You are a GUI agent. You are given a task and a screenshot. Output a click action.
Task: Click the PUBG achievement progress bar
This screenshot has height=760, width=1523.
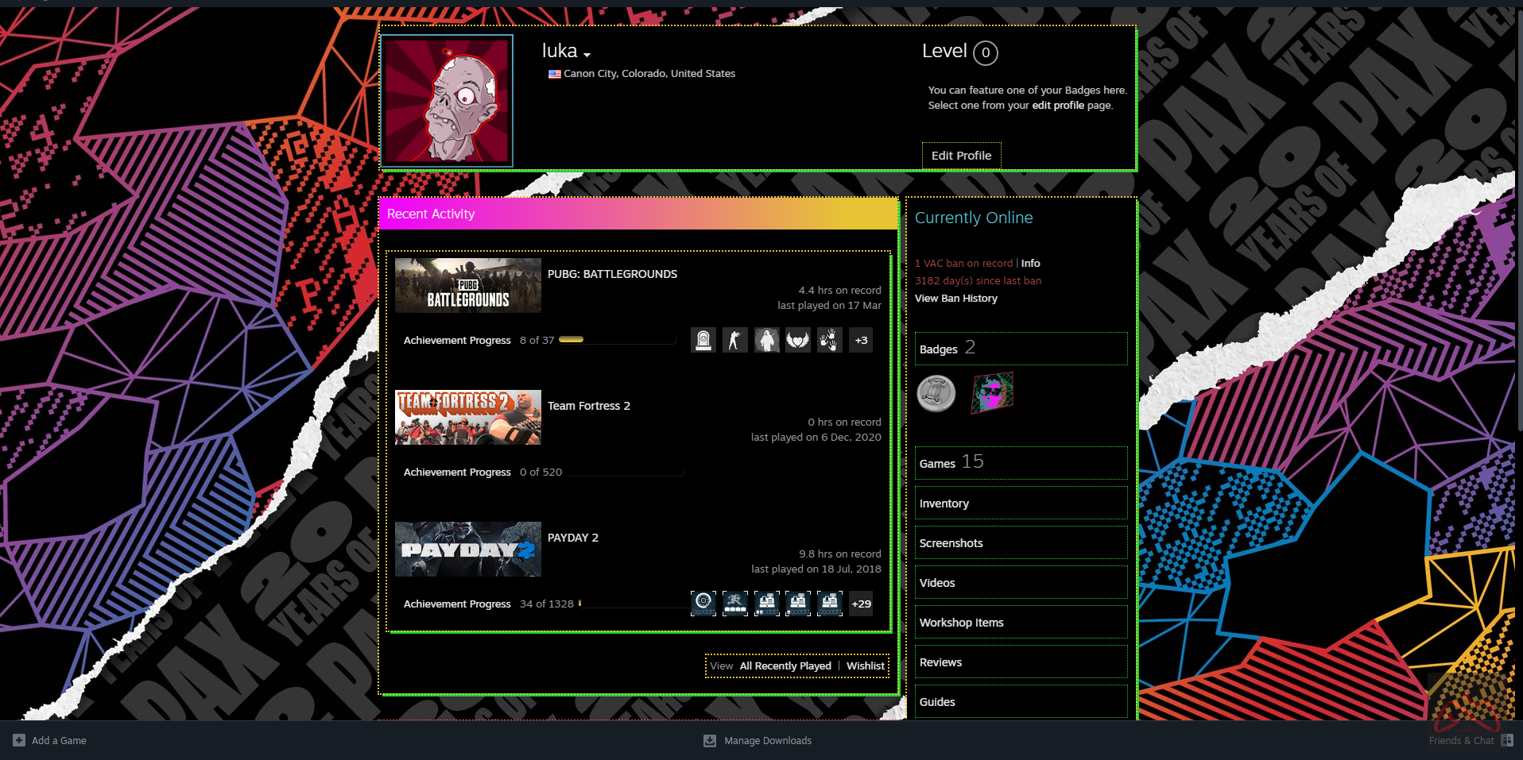tap(617, 340)
